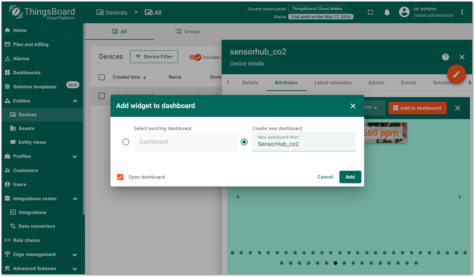Sort by the Name column header
Viewport: 475px width, 277px height.
[x=175, y=77]
